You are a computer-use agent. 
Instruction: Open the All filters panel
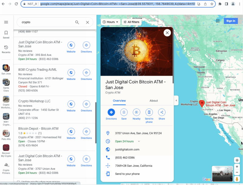[132, 22]
